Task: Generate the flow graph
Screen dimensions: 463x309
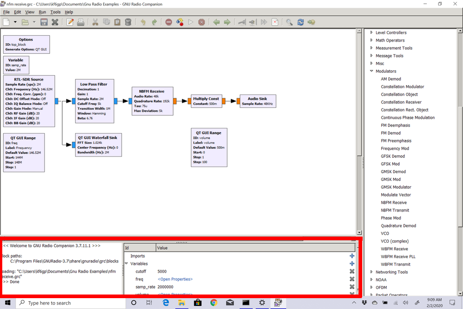Action: pos(180,22)
